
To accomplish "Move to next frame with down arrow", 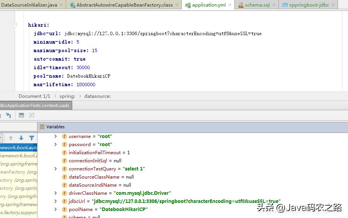I will tap(21, 138).
